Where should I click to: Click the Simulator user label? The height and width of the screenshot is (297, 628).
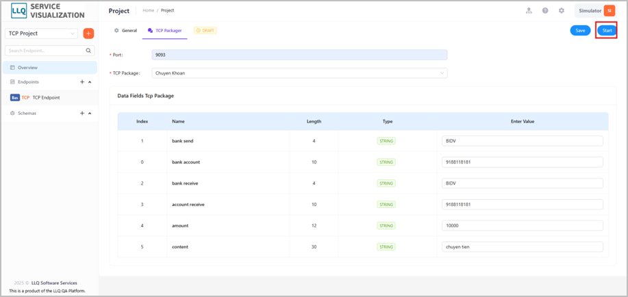pyautogui.click(x=590, y=11)
